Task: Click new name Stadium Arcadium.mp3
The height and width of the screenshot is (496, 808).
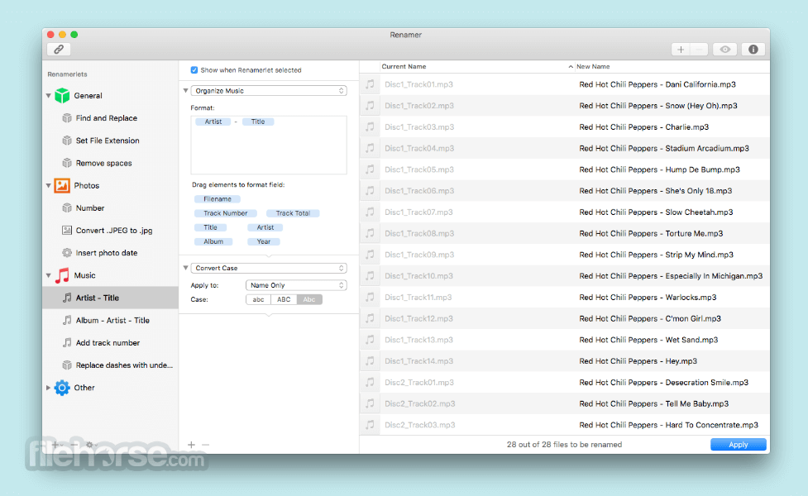Action: coord(664,148)
